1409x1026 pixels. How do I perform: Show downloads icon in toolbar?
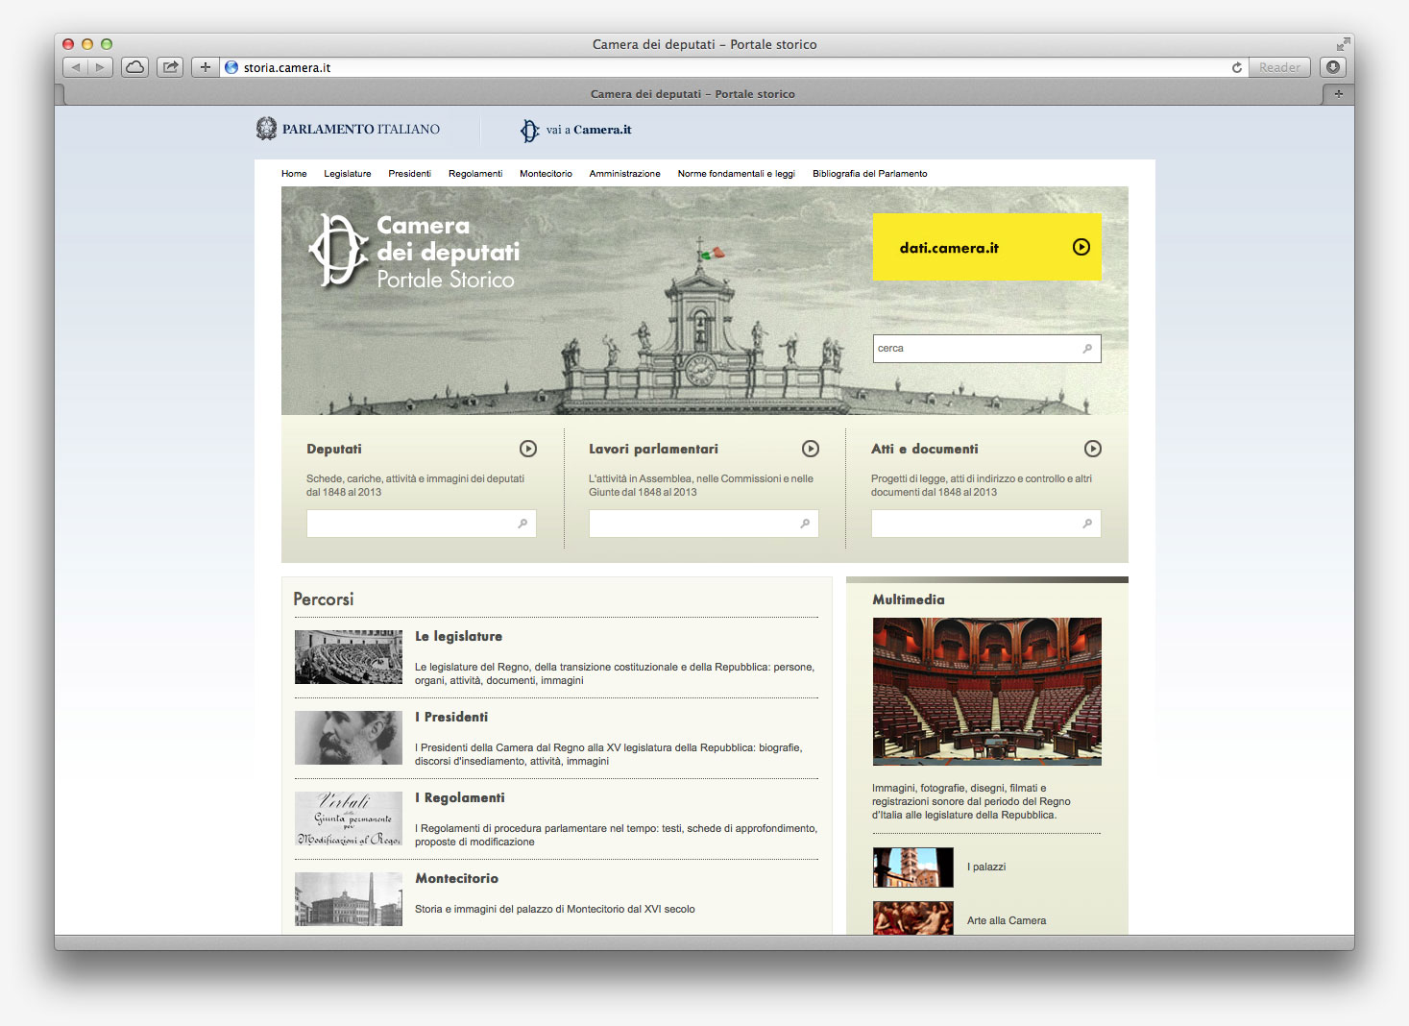pyautogui.click(x=1333, y=67)
